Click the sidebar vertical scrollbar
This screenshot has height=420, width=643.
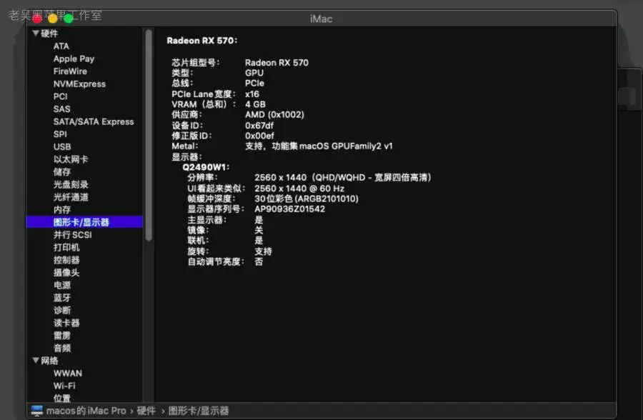[149, 135]
